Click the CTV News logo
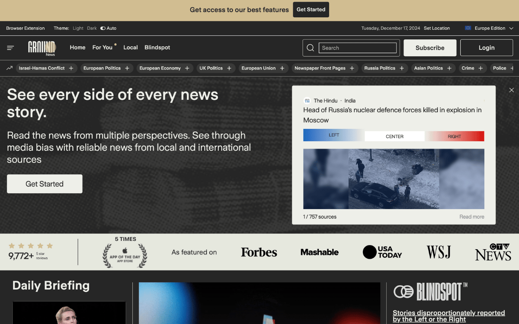Image resolution: width=519 pixels, height=324 pixels. pos(493,252)
